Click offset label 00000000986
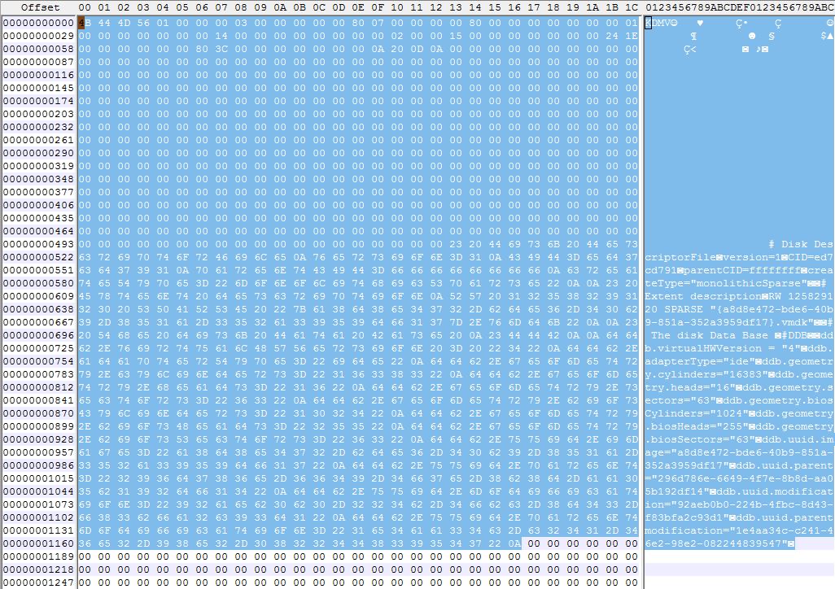The image size is (835, 589). pyautogui.click(x=38, y=465)
